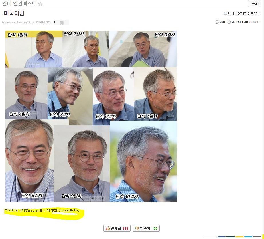
Task: Click the puzzle piece icon next to the URL
Action: click(62, 23)
